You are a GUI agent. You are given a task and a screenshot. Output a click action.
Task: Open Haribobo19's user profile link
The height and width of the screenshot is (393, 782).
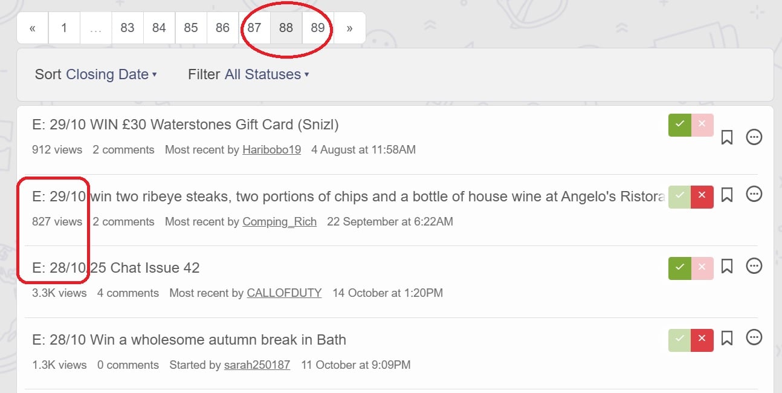tap(271, 150)
